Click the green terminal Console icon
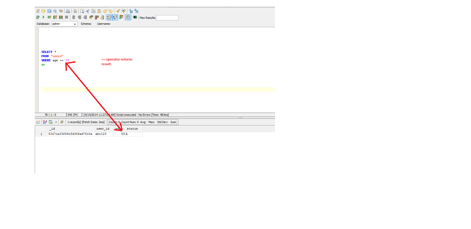The width and height of the screenshot is (471, 229). pos(135,17)
